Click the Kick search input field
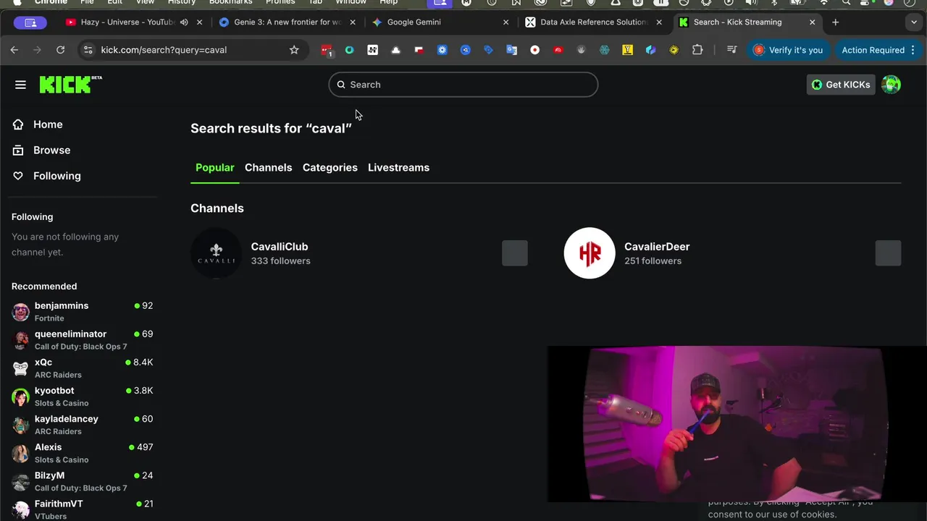The height and width of the screenshot is (521, 927). [463, 85]
